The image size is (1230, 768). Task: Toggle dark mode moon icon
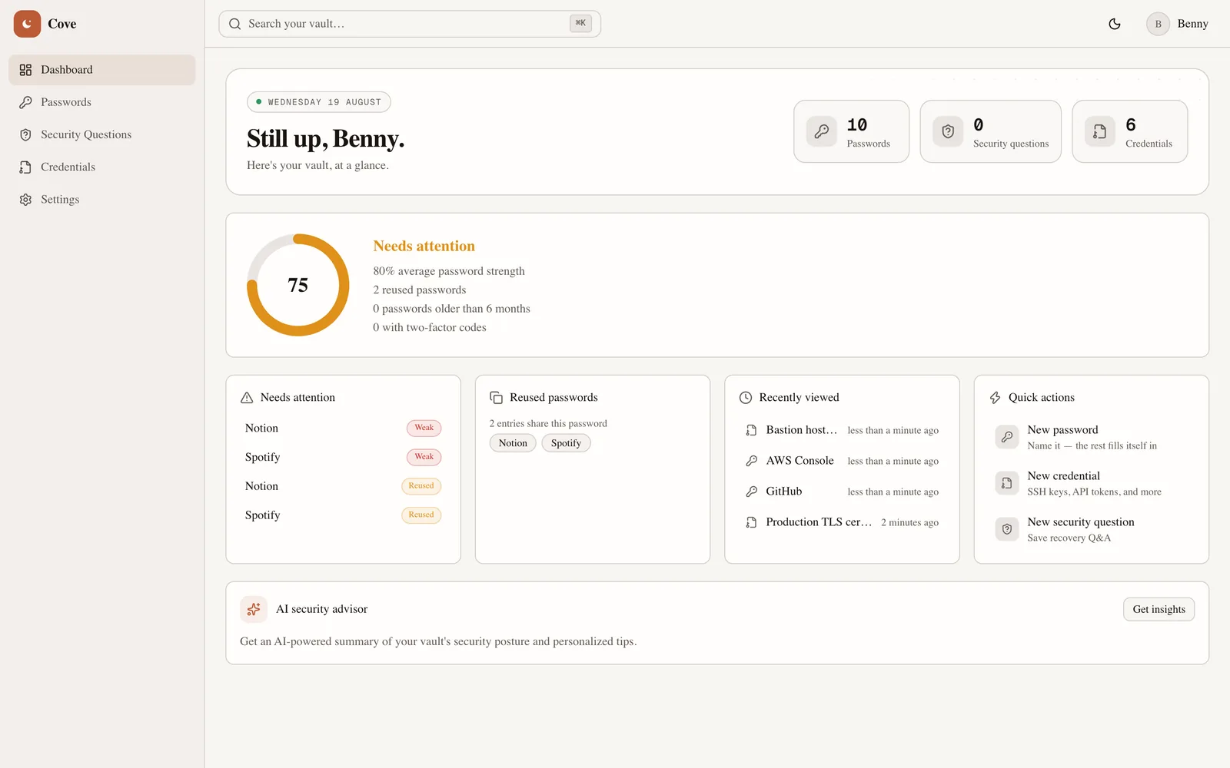(1115, 24)
